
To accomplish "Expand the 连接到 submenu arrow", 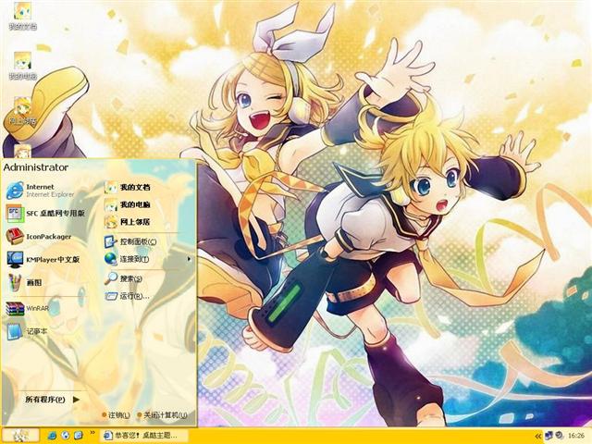I will (189, 259).
